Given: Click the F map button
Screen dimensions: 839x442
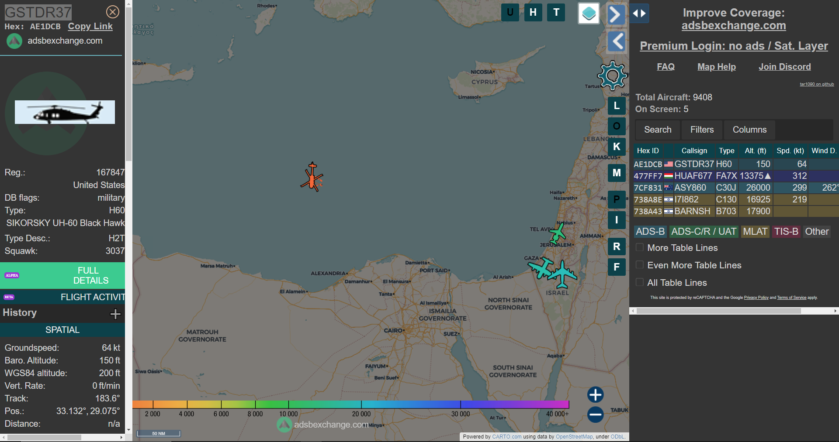Looking at the screenshot, I should [617, 267].
